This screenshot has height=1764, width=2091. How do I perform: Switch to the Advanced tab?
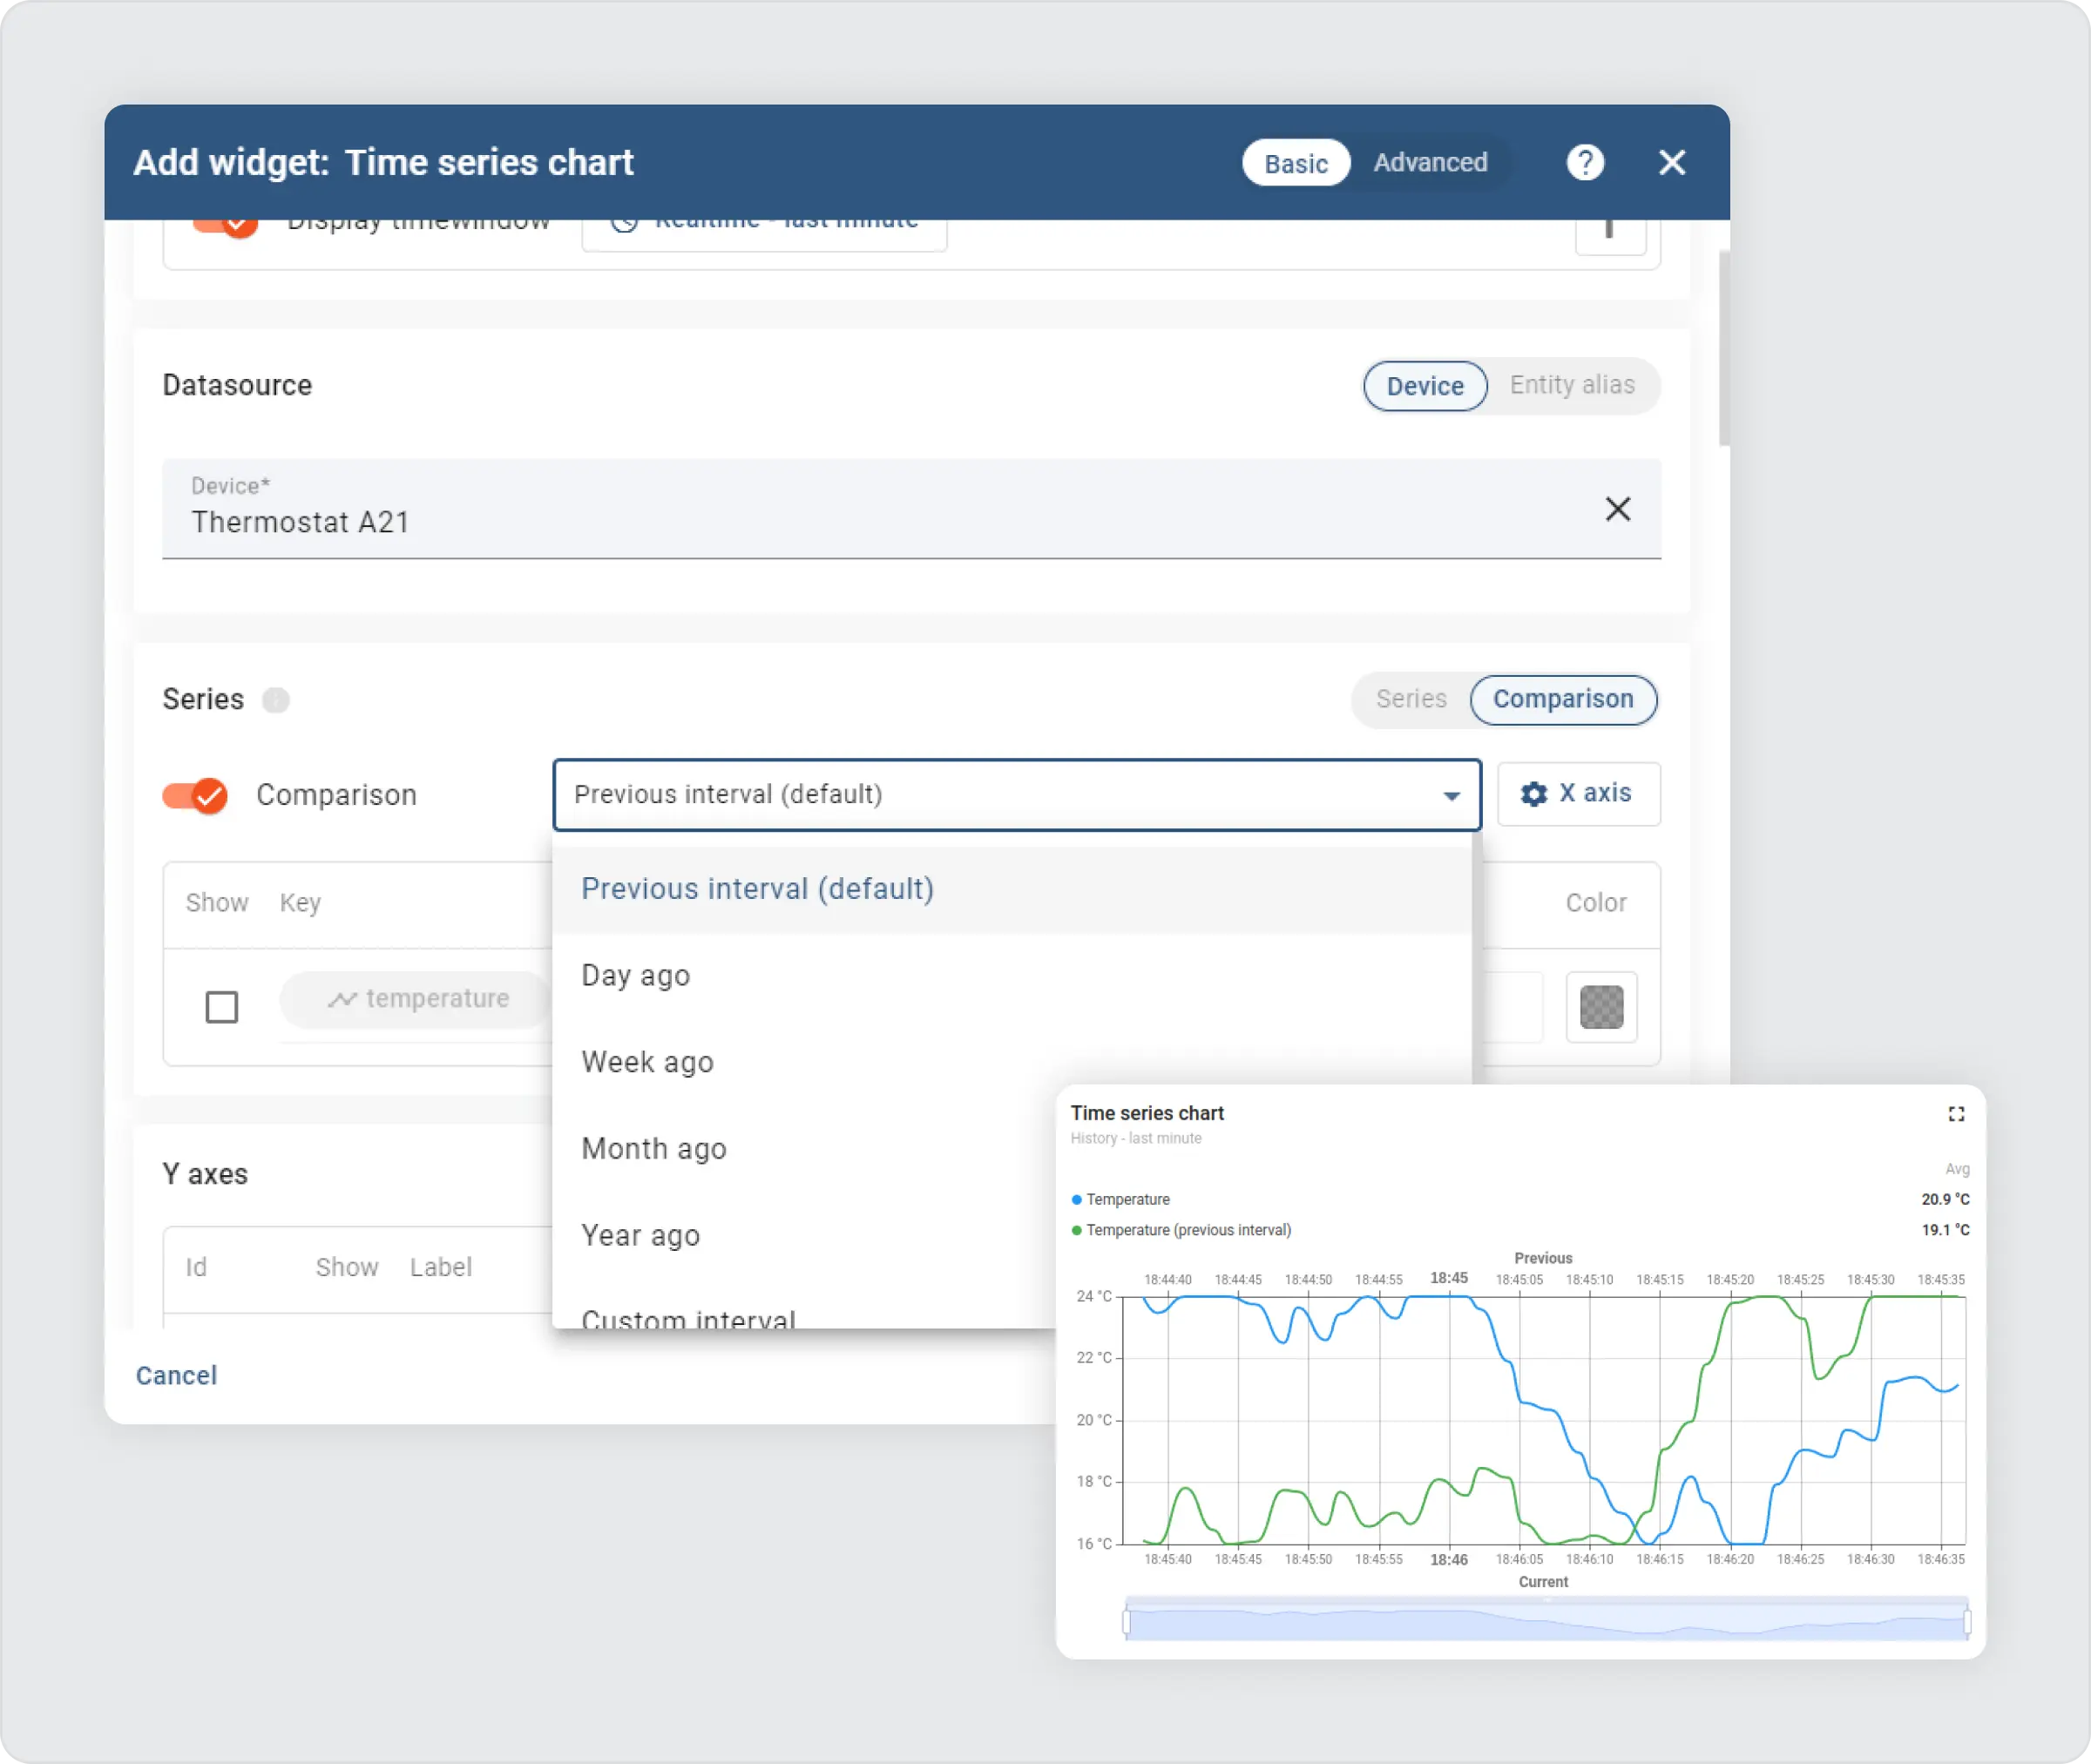[x=1430, y=162]
